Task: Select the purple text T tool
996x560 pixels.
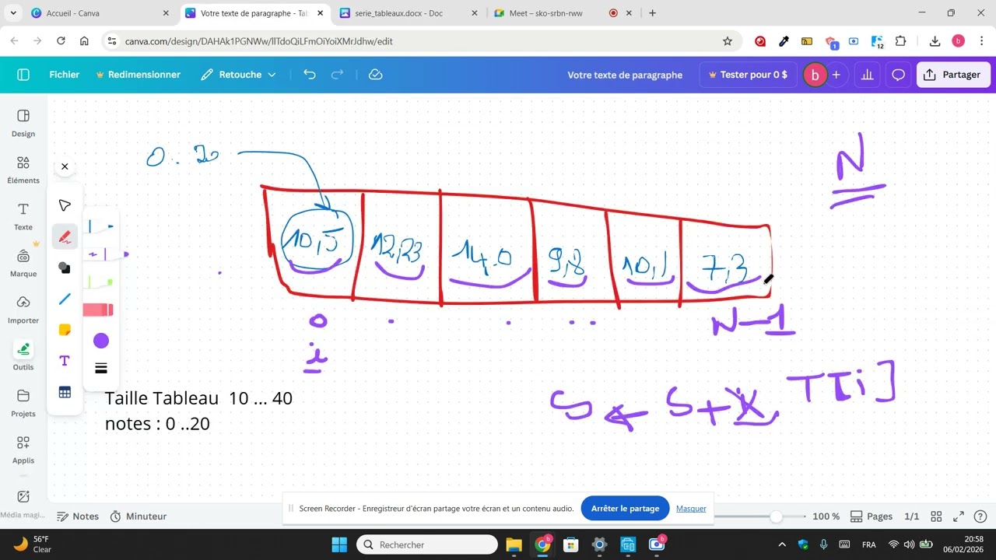Action: [65, 361]
